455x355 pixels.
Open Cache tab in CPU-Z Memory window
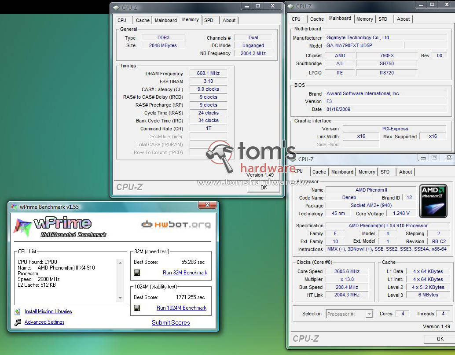coord(143,20)
